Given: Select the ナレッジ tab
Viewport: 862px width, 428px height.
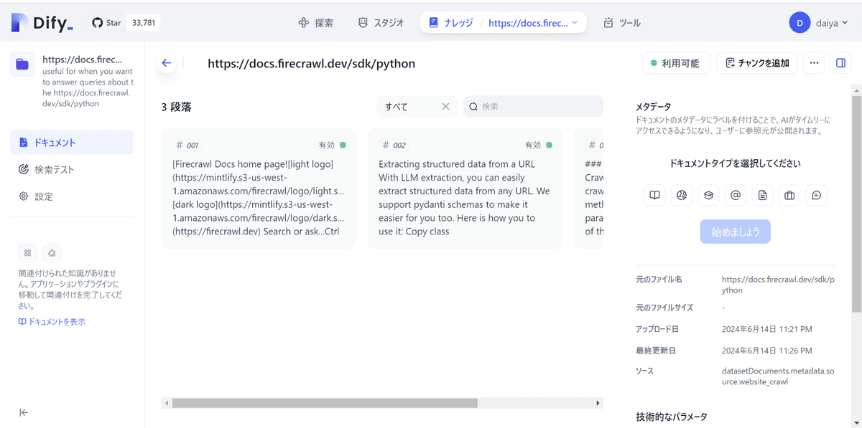Looking at the screenshot, I should point(451,23).
